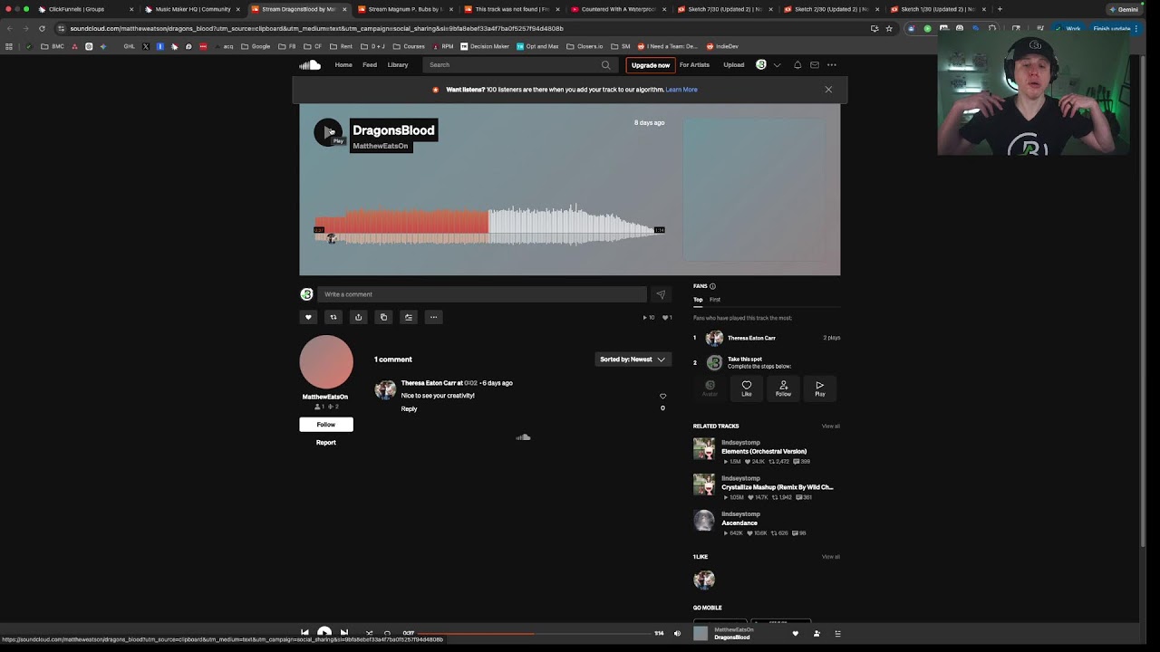
Task: Switch to the Top fans tab
Action: [698, 300]
